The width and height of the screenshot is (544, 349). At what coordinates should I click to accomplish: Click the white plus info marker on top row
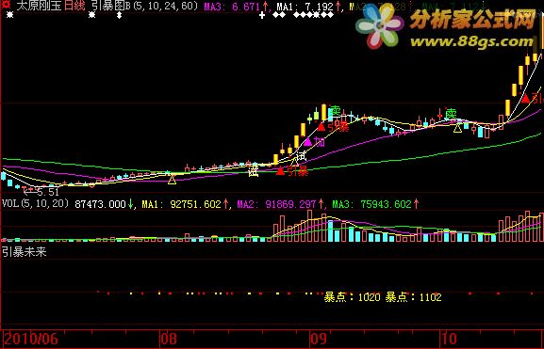(262, 15)
